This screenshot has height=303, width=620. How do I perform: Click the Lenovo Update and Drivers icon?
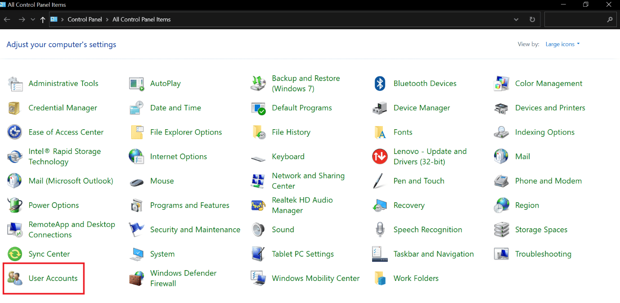380,157
